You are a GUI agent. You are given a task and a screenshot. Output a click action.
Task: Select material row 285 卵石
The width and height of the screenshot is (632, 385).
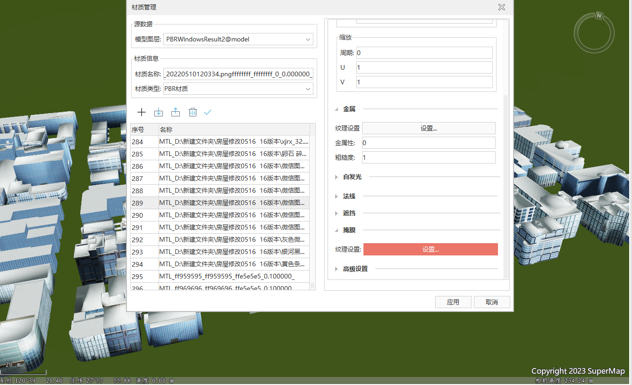tap(220, 154)
